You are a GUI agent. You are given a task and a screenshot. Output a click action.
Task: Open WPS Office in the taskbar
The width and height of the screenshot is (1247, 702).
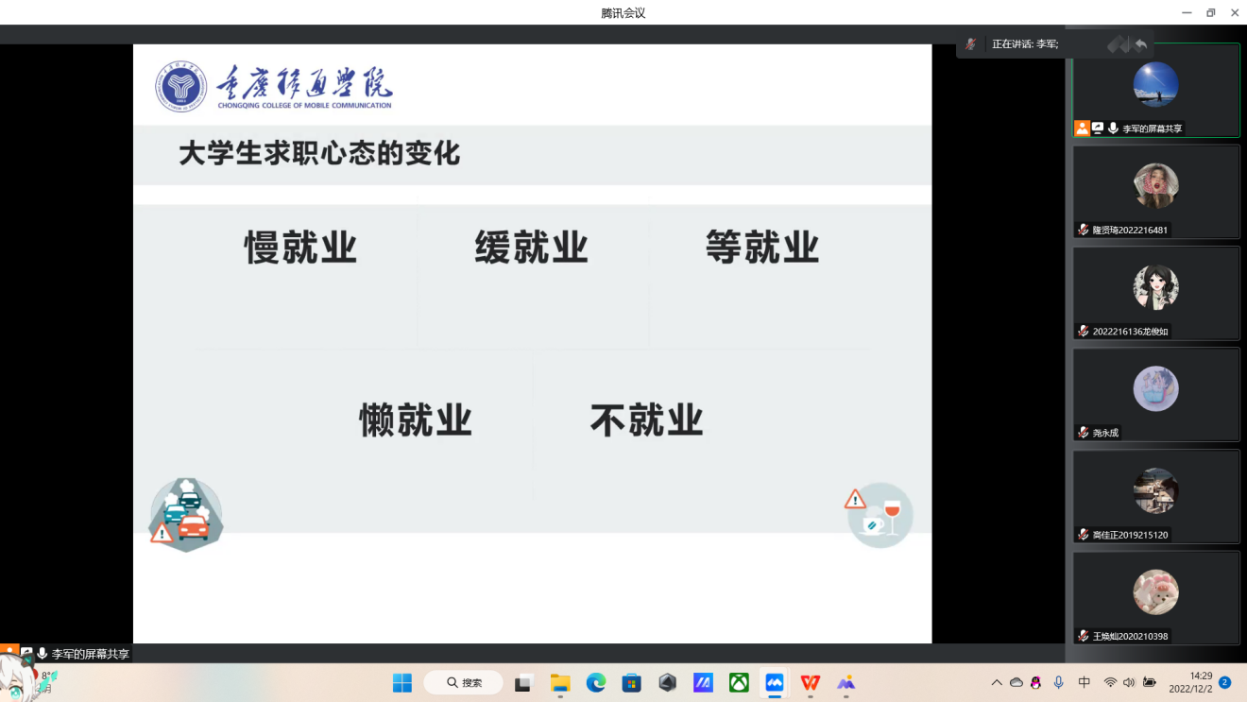pos(811,682)
